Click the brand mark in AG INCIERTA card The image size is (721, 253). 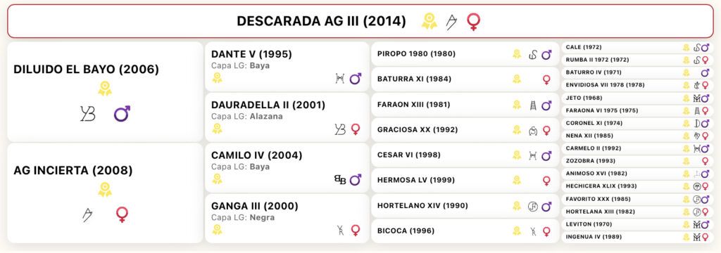click(87, 214)
